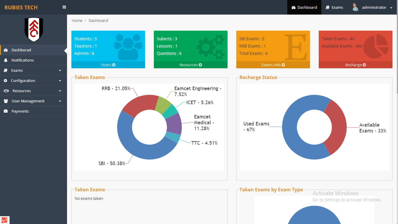Viewport: 398px width, 224px height.
Task: Open Exams tab in top navbar
Action: [334, 7]
